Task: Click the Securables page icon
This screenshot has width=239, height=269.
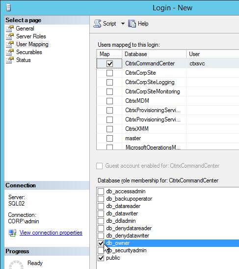Action: pyautogui.click(x=10, y=52)
